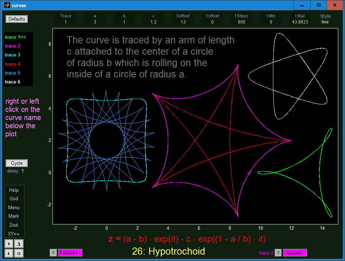The width and height of the screenshot is (345, 261).
Task: Click the circle 'o' button
Action: [x=19, y=253]
